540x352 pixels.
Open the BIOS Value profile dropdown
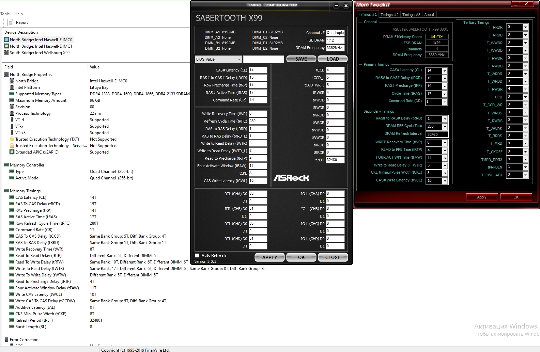pyautogui.click(x=218, y=59)
